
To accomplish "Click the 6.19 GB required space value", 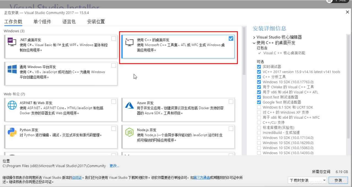I will coord(342,172).
